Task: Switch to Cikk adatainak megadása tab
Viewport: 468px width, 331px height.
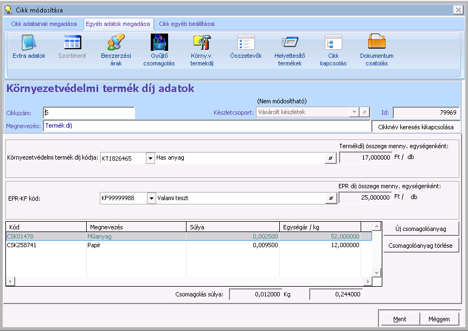Action: click(x=44, y=24)
